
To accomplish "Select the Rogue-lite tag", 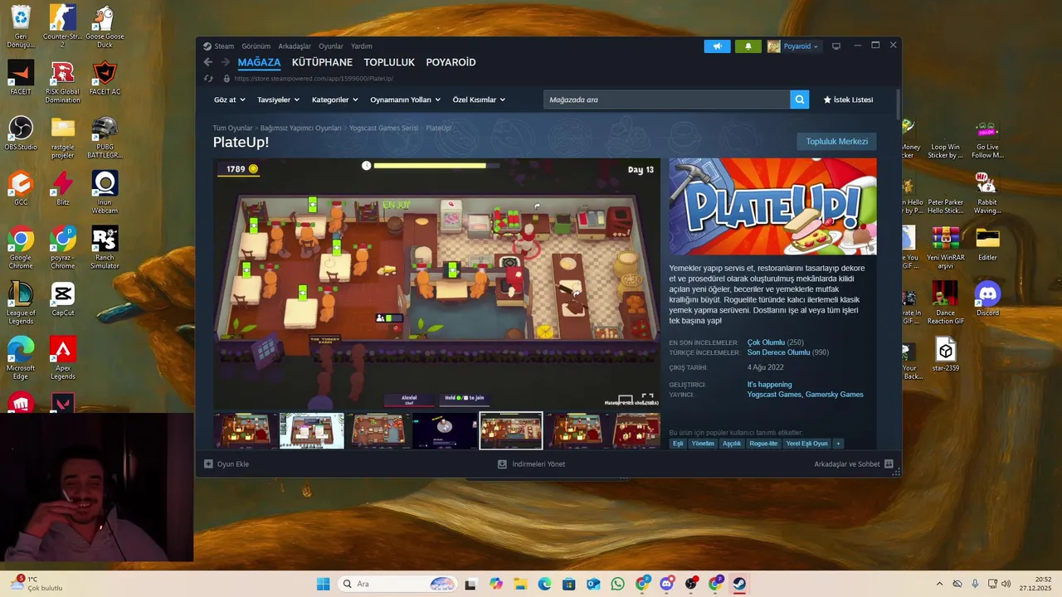I will point(764,444).
